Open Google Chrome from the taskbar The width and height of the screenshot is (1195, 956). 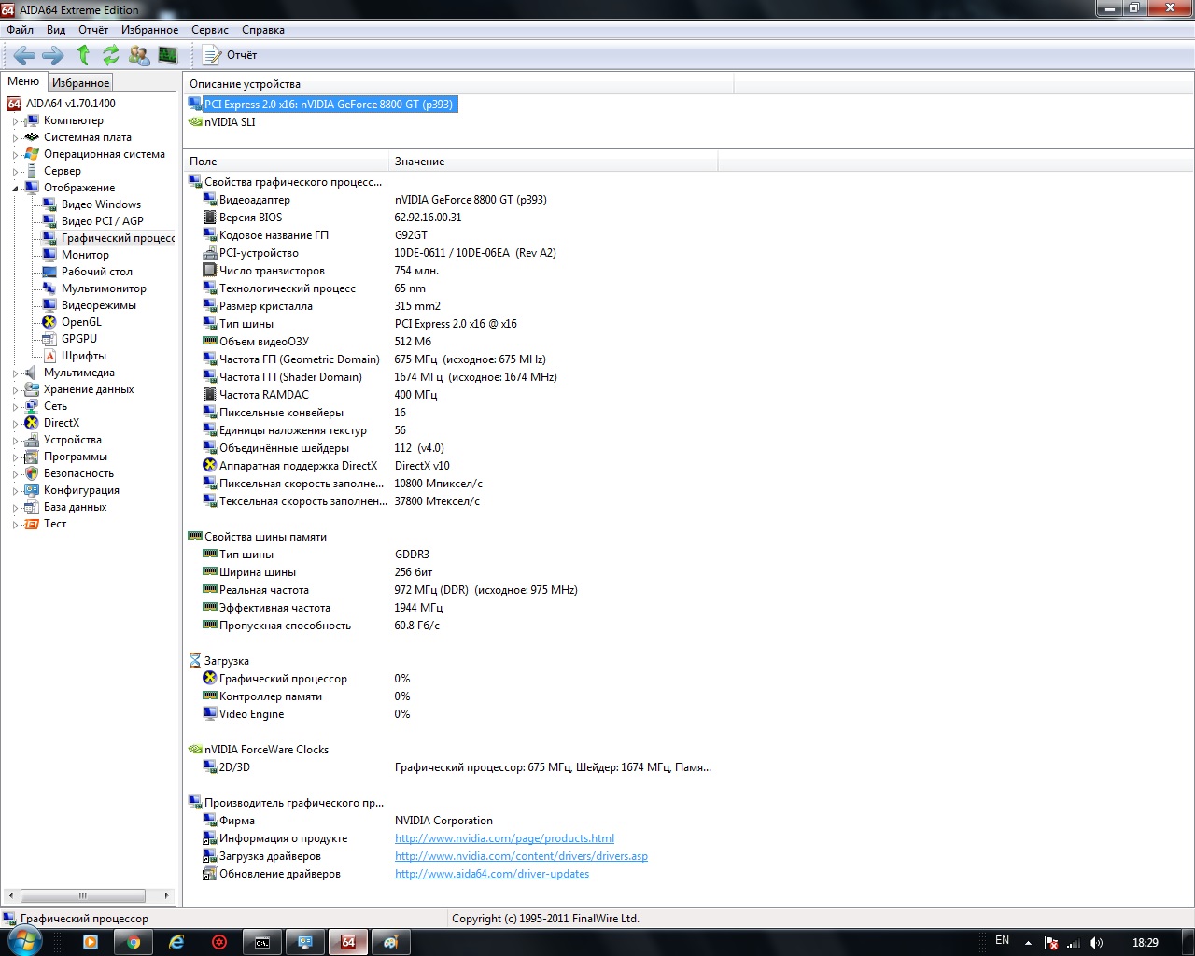tap(133, 942)
